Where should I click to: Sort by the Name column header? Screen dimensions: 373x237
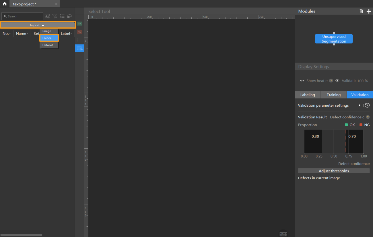coord(22,33)
